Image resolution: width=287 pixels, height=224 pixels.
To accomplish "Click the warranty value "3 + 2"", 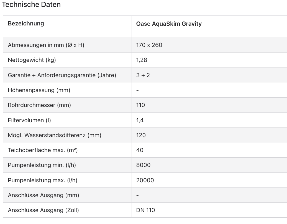I will coord(143,75).
